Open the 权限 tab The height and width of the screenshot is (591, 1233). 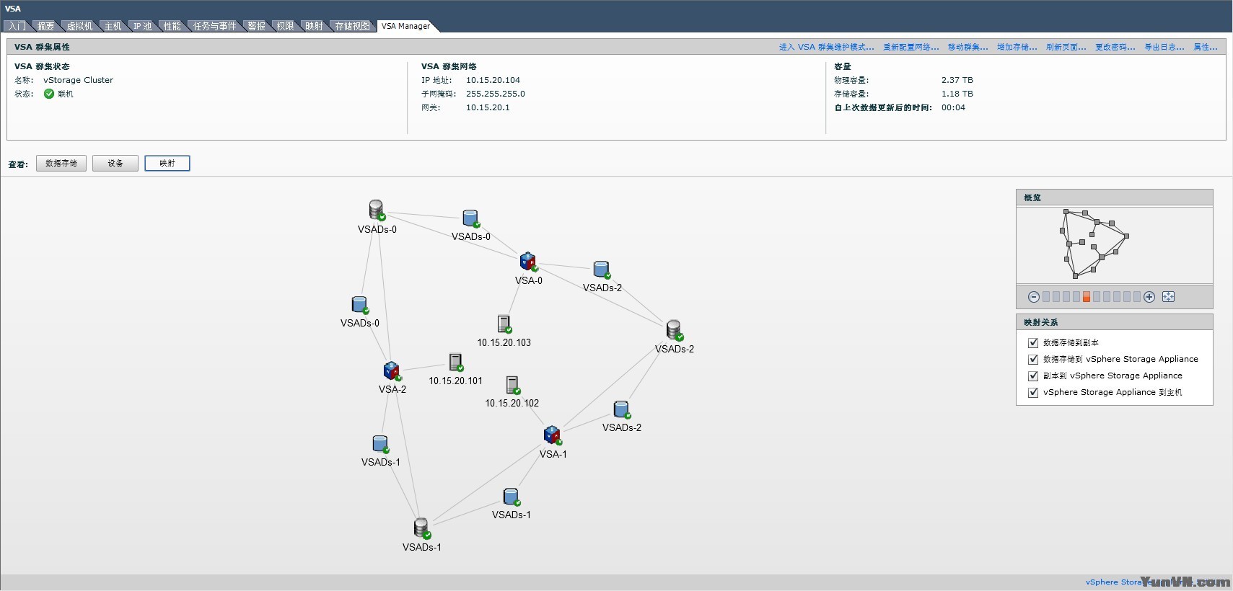pos(285,26)
